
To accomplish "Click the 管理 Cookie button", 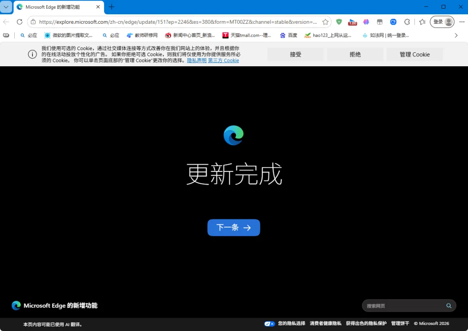I will (x=415, y=54).
